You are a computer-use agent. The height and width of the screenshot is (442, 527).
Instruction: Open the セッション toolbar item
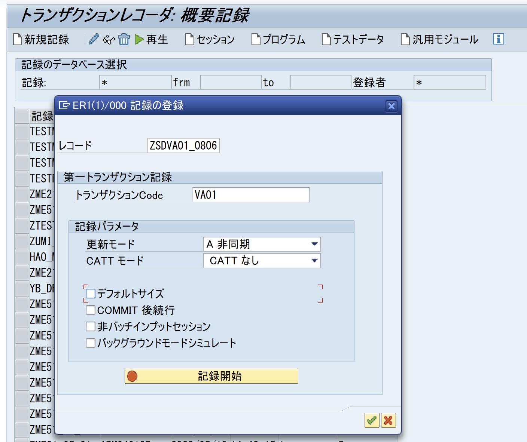[210, 39]
